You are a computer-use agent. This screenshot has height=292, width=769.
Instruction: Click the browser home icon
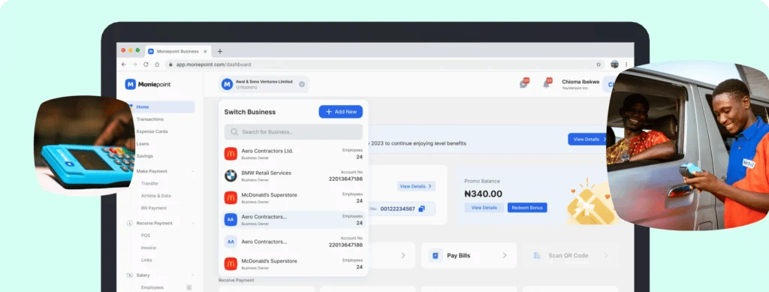pos(157,65)
